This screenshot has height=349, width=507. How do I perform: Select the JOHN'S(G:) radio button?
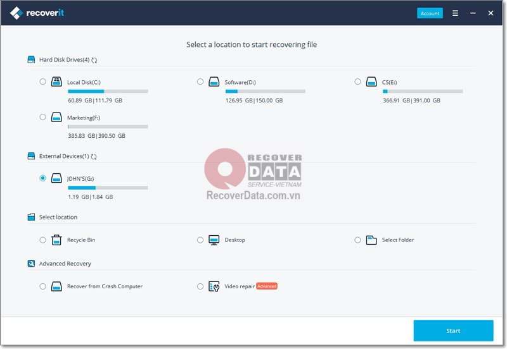tap(42, 178)
